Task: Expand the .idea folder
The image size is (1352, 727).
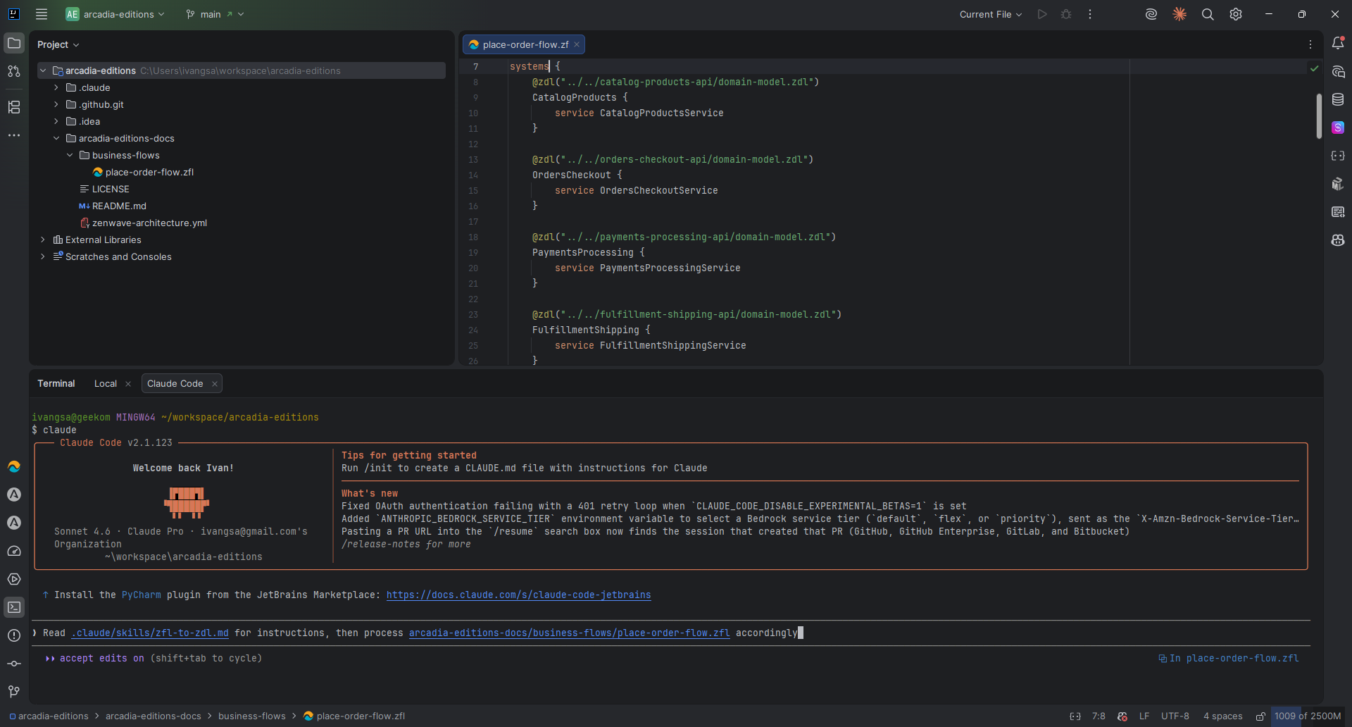Action: [56, 121]
